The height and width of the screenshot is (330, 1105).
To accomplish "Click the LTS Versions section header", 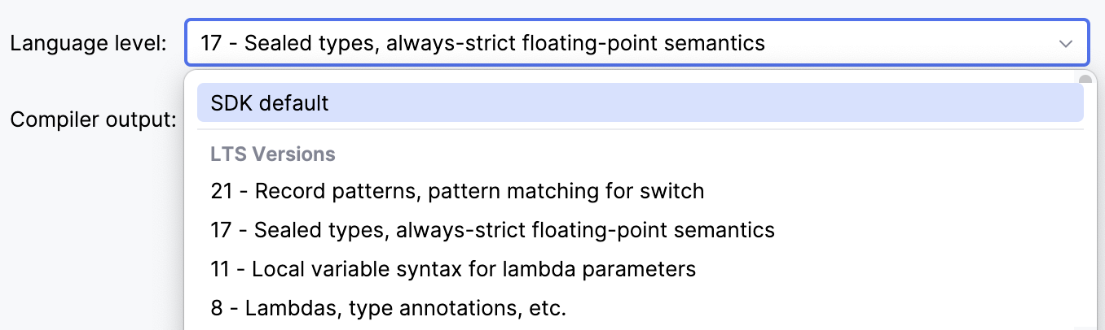I will [x=272, y=154].
